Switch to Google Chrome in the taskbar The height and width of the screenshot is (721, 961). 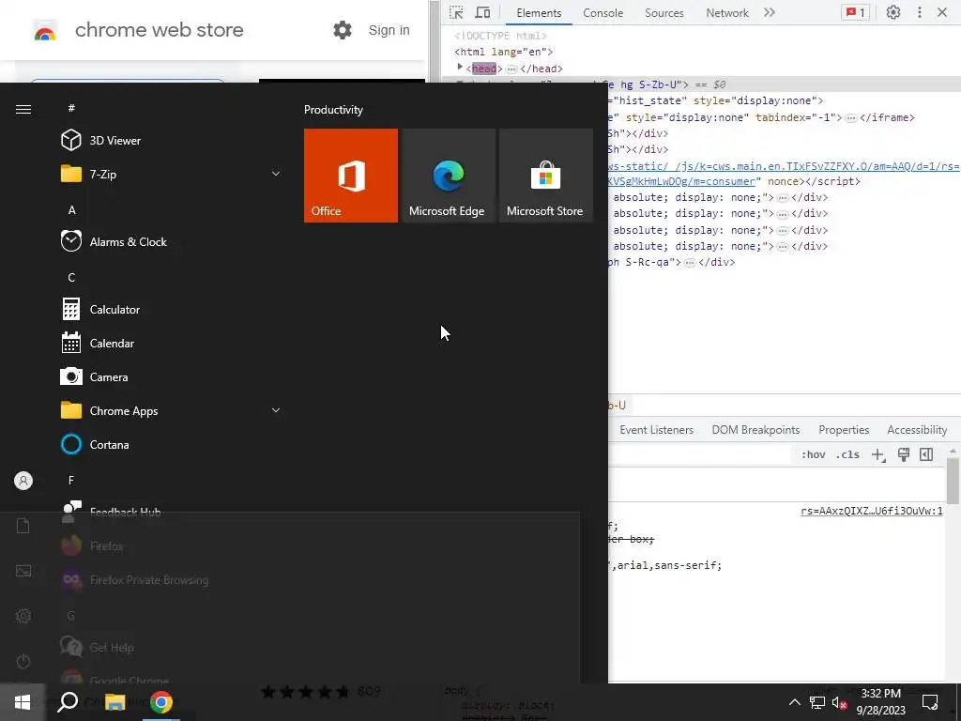pyautogui.click(x=161, y=702)
